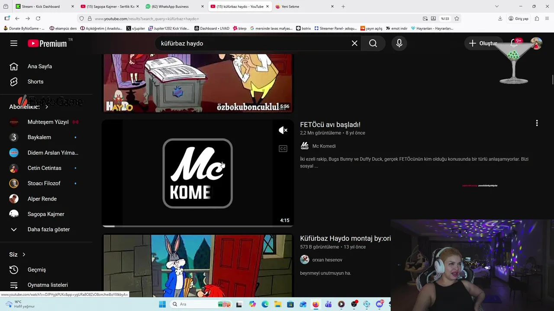The image size is (554, 311).
Task: Play the Mc Komedi video thumbnail
Action: (198, 173)
